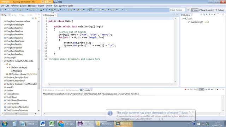
Task: Open the Navigate menu
Action: (x=32, y=6)
